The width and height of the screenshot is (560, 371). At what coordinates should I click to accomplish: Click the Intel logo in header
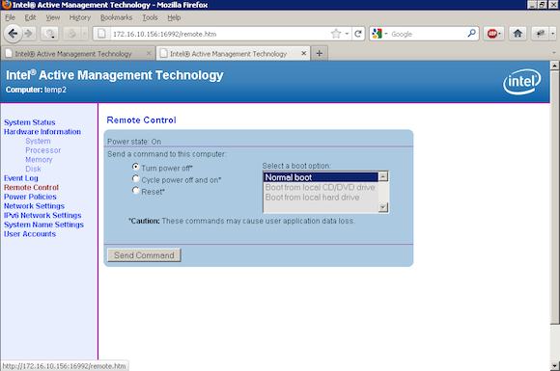tap(521, 82)
